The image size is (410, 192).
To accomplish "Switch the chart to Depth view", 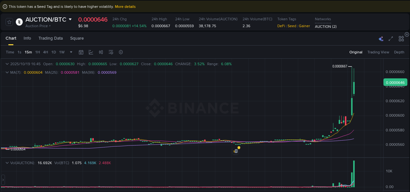I will pyautogui.click(x=399, y=52).
